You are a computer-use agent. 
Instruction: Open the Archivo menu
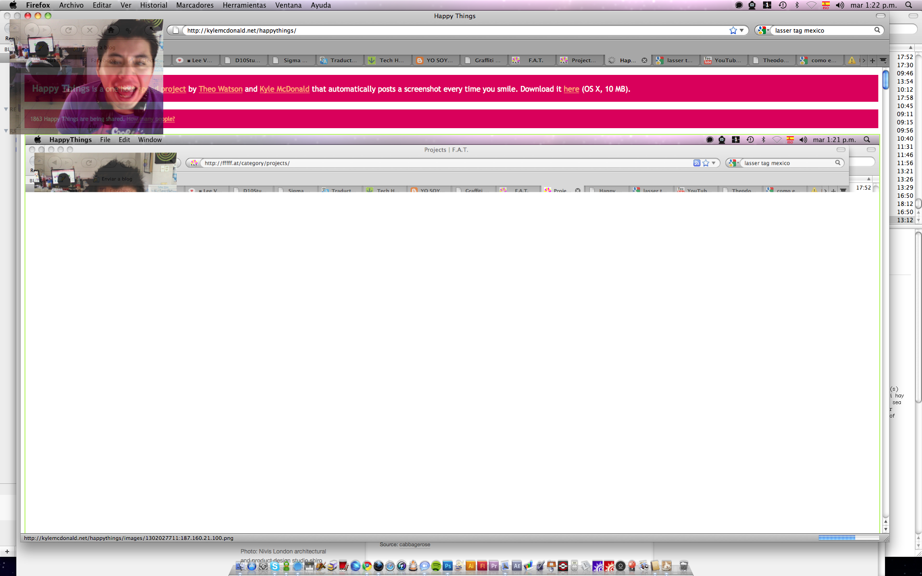pos(71,5)
